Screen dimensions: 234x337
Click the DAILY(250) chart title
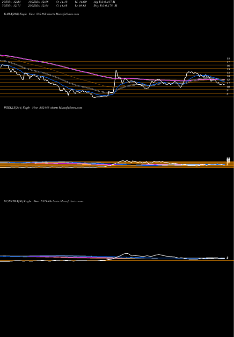pos(41,14)
